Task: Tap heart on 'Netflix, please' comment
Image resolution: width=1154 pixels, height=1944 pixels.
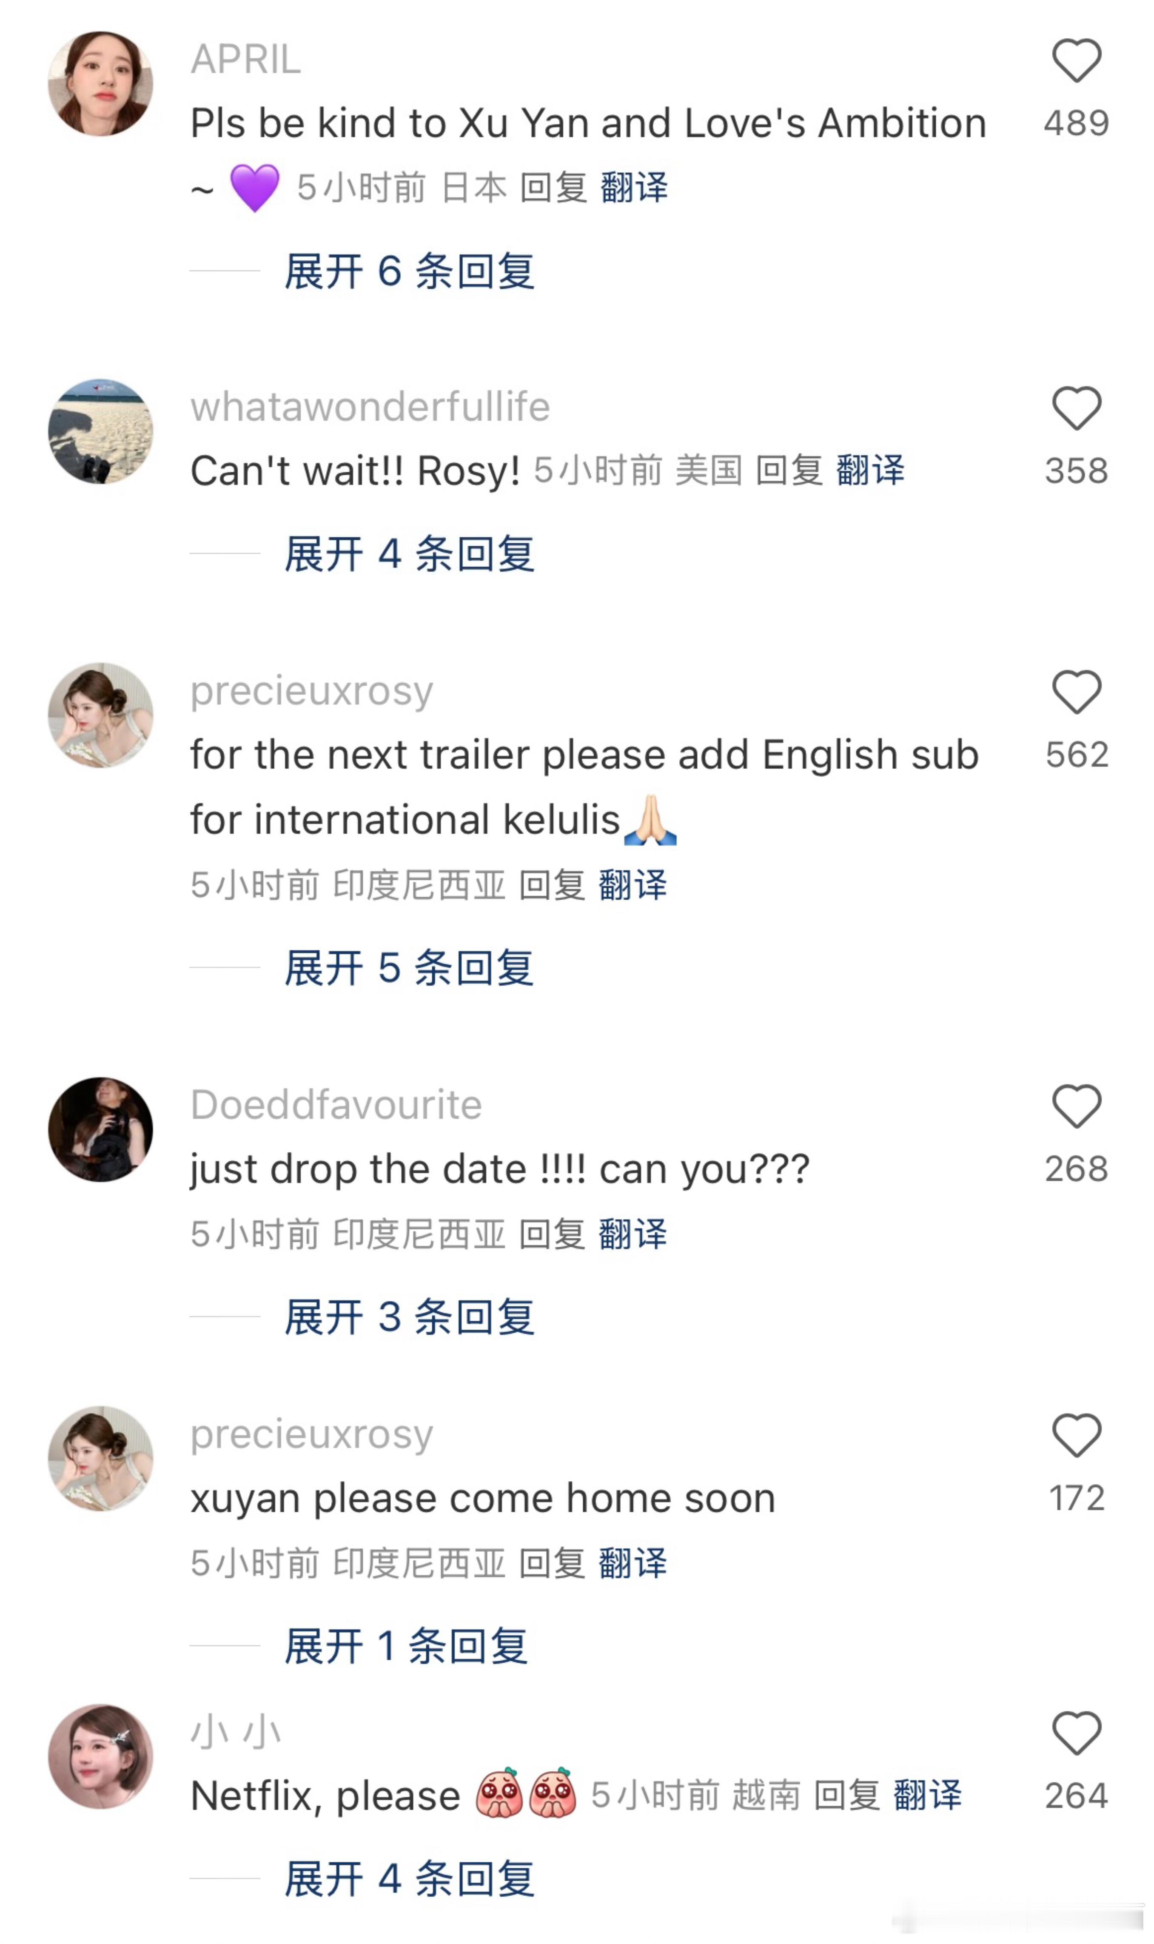Action: coord(1076,1733)
